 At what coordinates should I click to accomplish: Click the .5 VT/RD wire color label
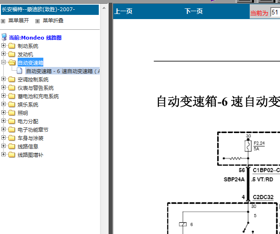pyautogui.click(x=262, y=180)
